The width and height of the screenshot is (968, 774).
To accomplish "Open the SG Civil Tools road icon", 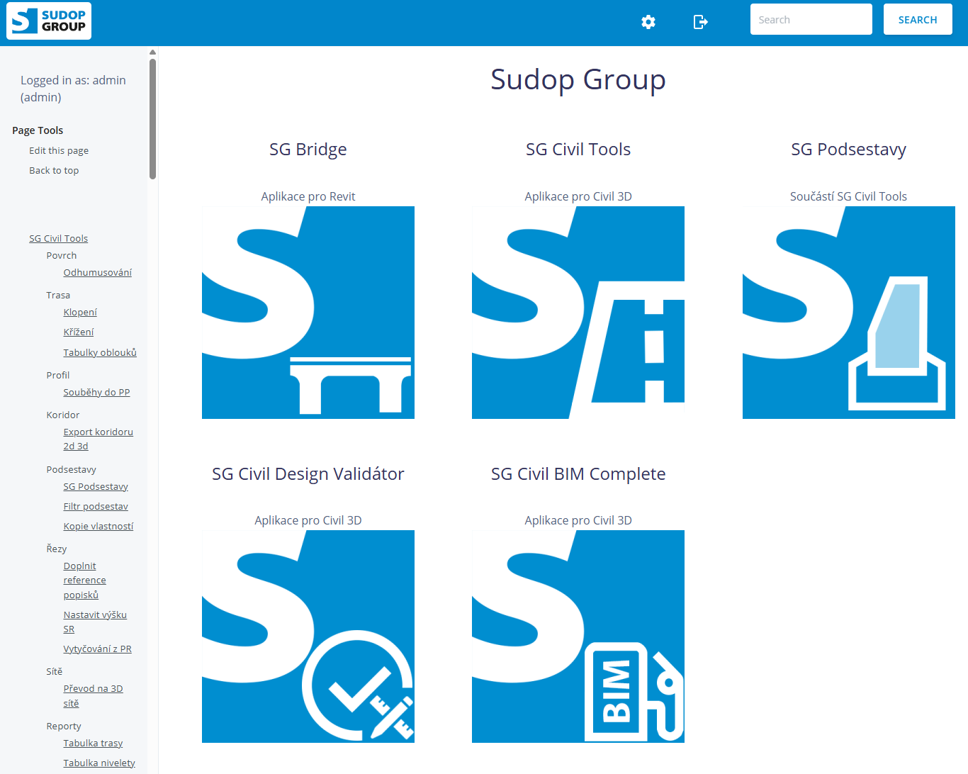I will [x=578, y=313].
